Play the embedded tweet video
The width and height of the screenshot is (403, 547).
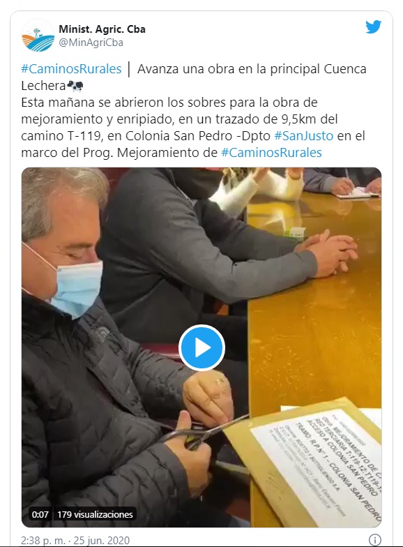click(201, 347)
